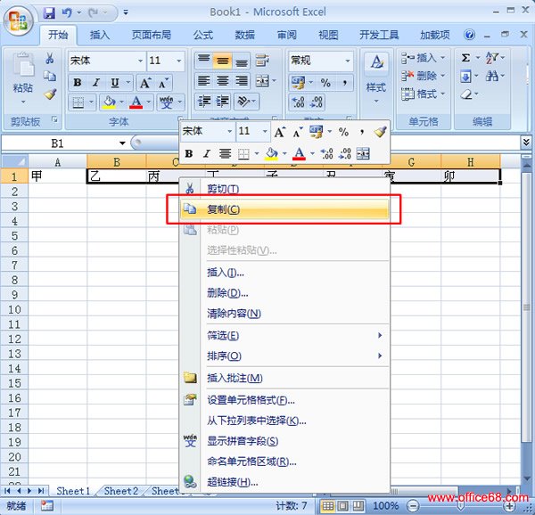Click ribbon orientation icon
Screen dimensions: 535x515
pos(243,102)
